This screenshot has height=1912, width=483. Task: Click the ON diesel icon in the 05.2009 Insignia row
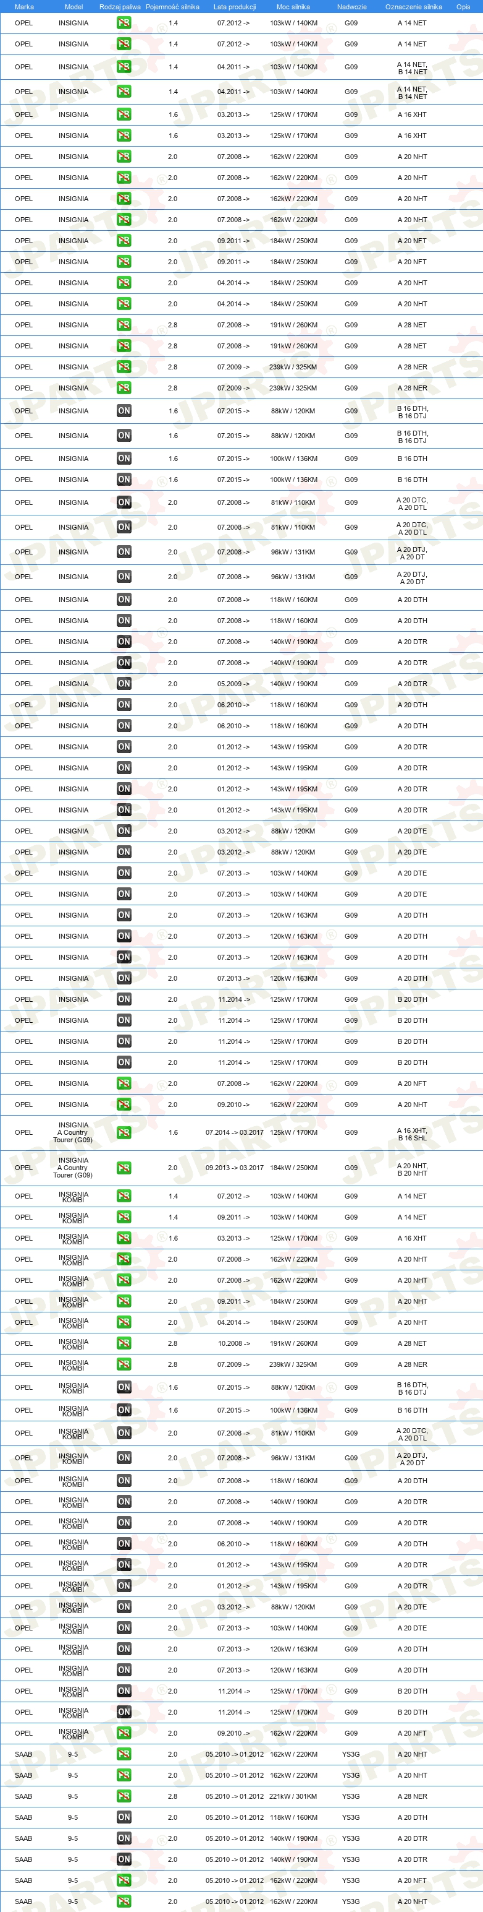pyautogui.click(x=124, y=684)
